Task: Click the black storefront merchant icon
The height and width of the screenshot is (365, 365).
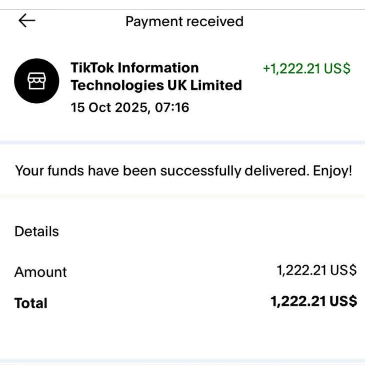Action: click(36, 81)
